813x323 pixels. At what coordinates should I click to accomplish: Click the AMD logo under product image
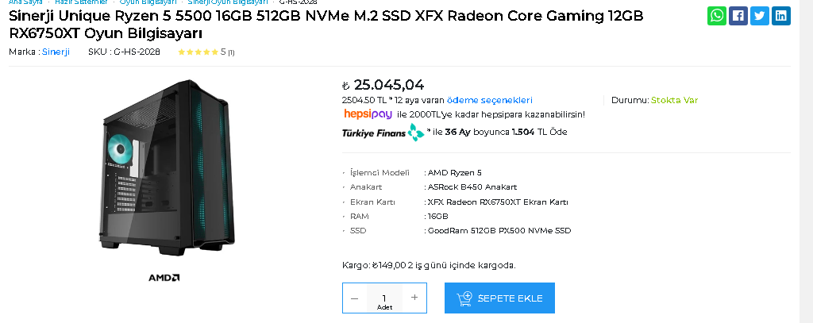click(164, 278)
